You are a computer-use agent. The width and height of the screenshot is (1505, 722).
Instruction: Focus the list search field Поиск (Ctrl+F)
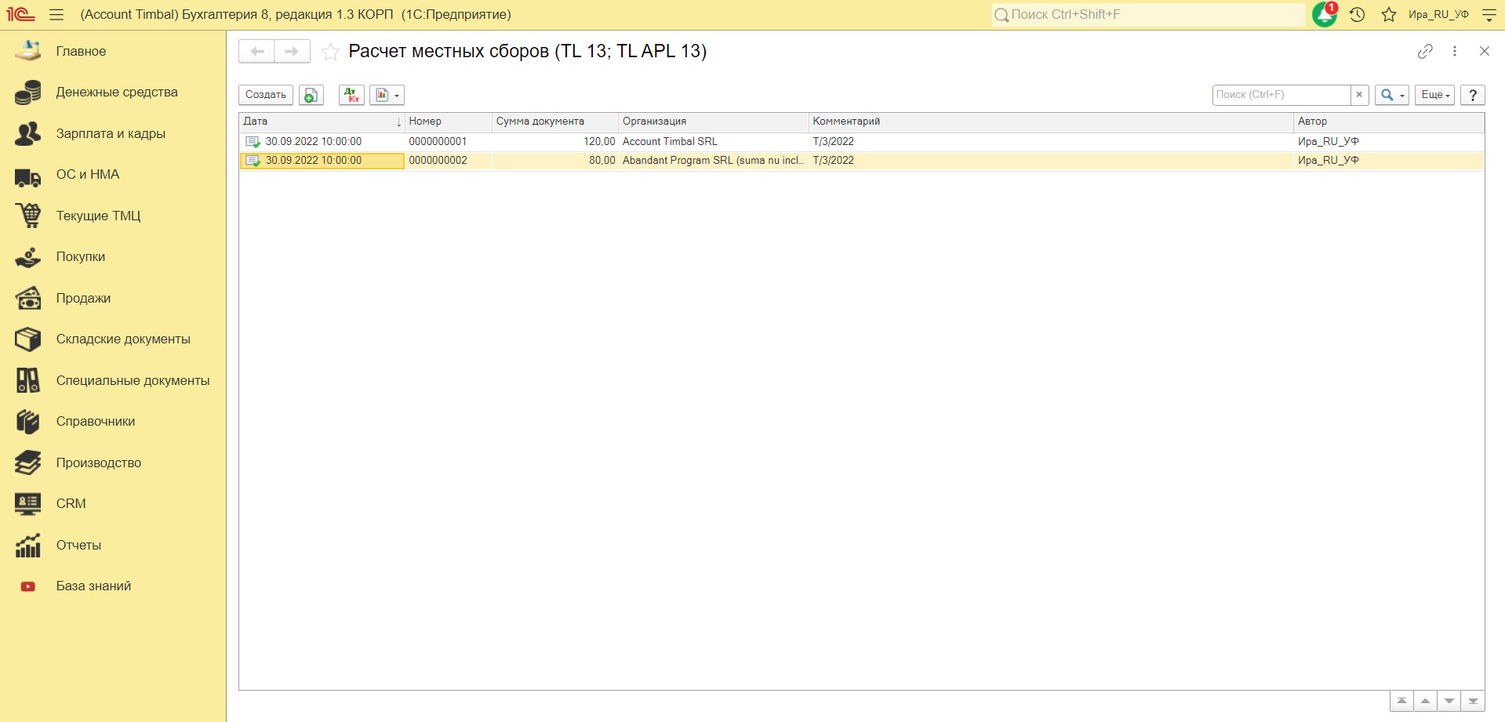click(1281, 95)
